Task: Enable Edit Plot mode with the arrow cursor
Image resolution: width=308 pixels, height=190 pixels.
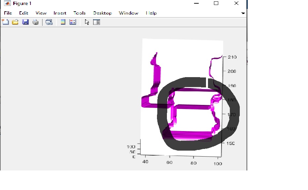Action: pyautogui.click(x=87, y=22)
